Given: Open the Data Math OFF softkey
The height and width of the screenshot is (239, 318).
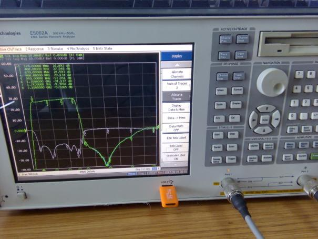Looking at the screenshot, I should pos(176,128).
